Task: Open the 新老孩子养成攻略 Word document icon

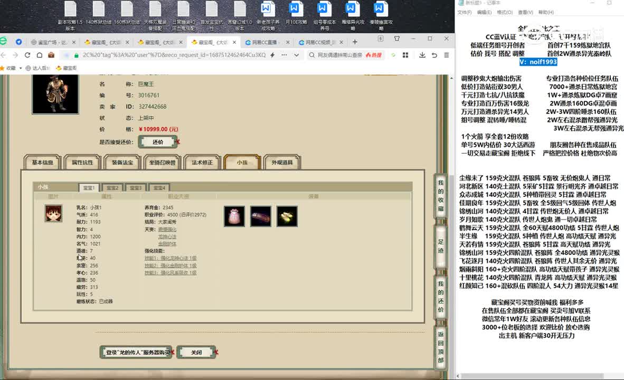Action: click(x=268, y=15)
